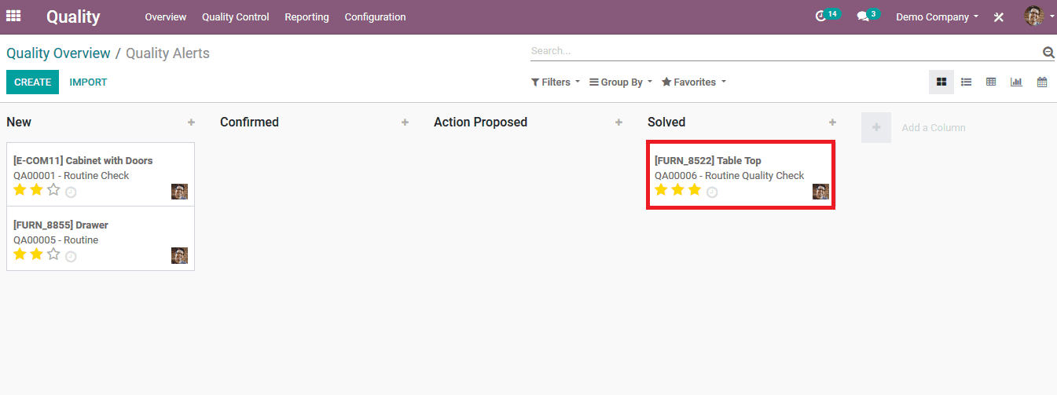The image size is (1057, 395).
Task: Add a card to the Solved column
Action: click(x=832, y=123)
